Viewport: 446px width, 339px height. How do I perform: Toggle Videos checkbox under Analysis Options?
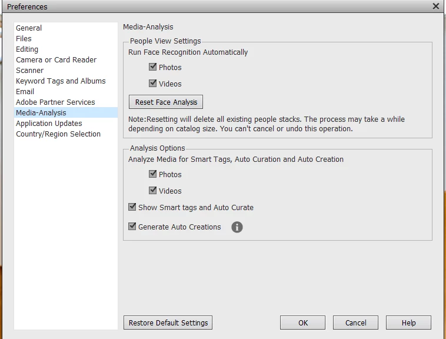click(153, 190)
